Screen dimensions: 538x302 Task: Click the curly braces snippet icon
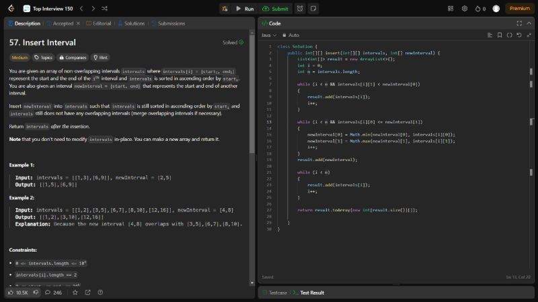click(510, 35)
